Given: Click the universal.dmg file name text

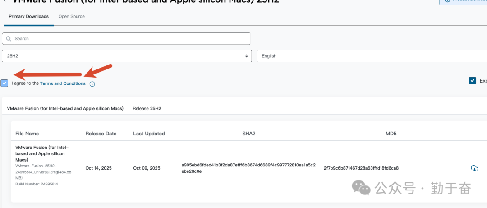Looking at the screenshot, I should 43,172.
